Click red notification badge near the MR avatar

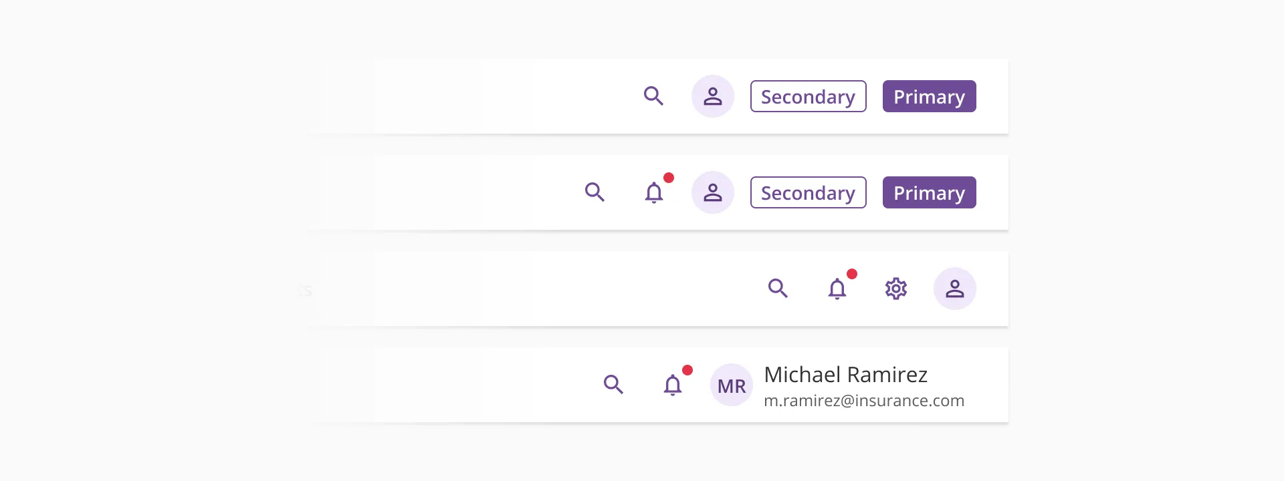click(x=687, y=370)
